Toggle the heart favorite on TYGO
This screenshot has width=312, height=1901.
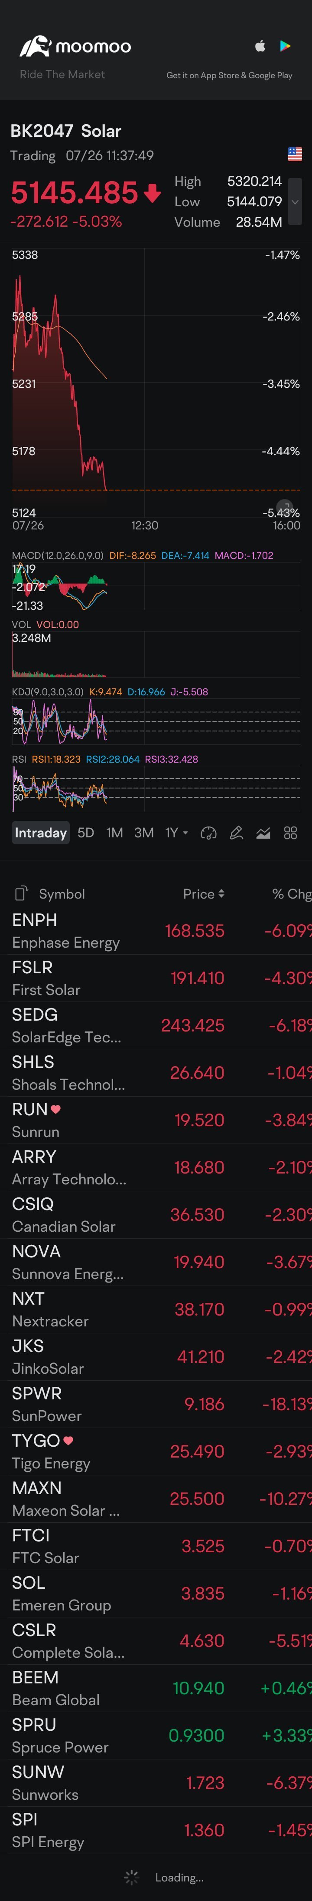pos(68,1441)
